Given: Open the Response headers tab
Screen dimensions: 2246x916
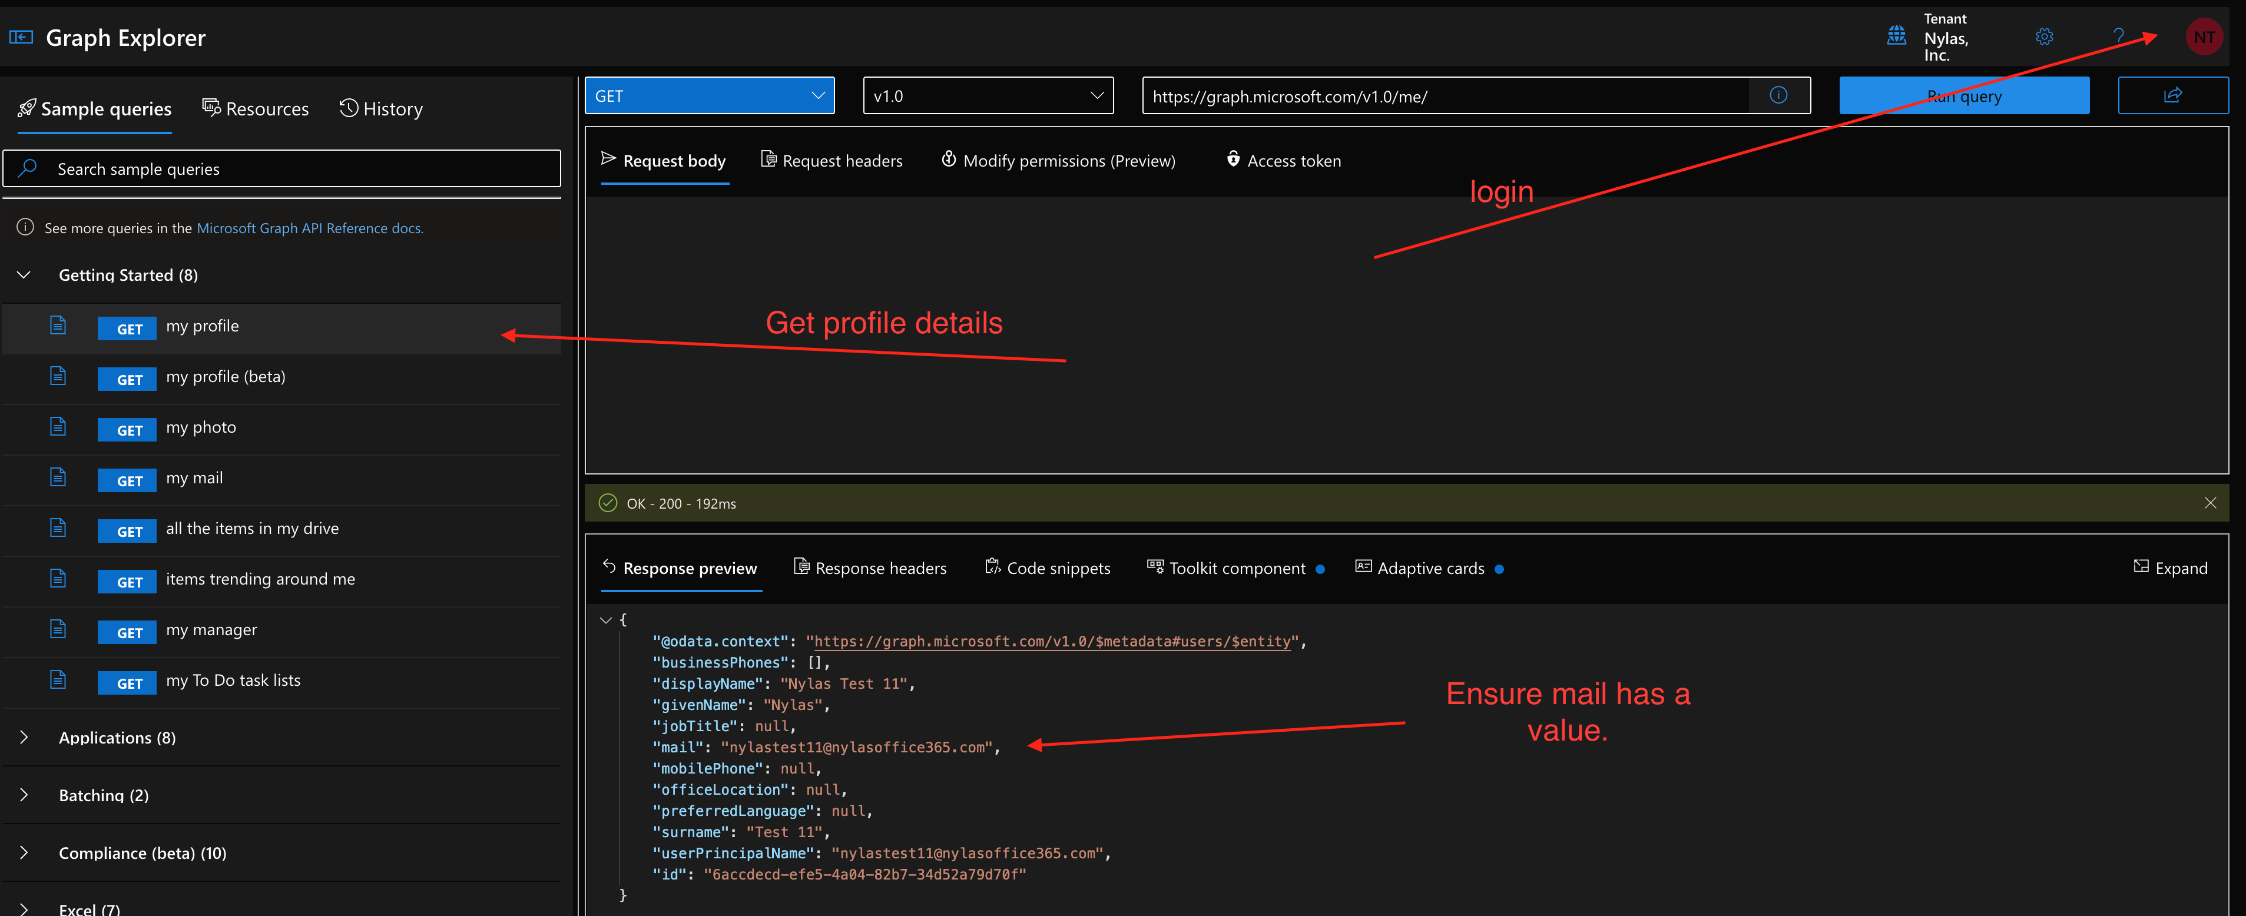Looking at the screenshot, I should (x=870, y=568).
